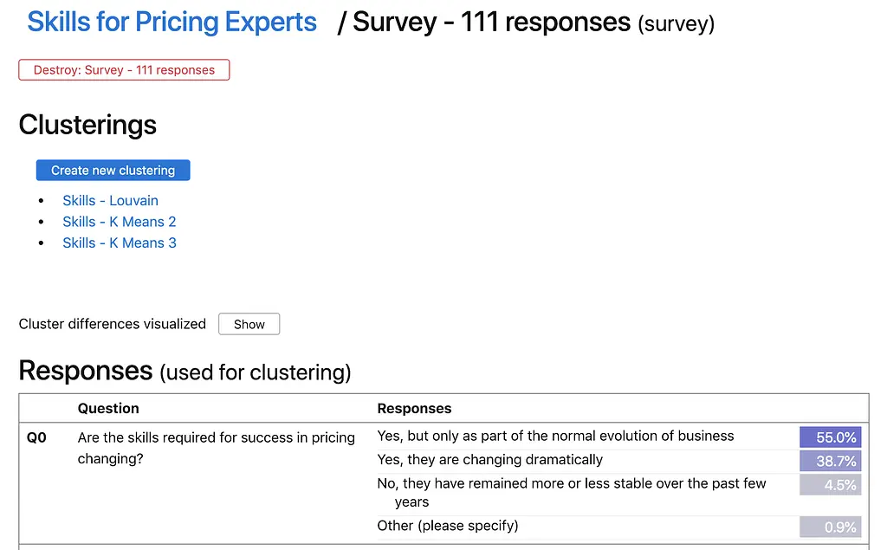Open the Skills - K Means 2 clustering
This screenshot has width=887, height=550.
click(120, 221)
